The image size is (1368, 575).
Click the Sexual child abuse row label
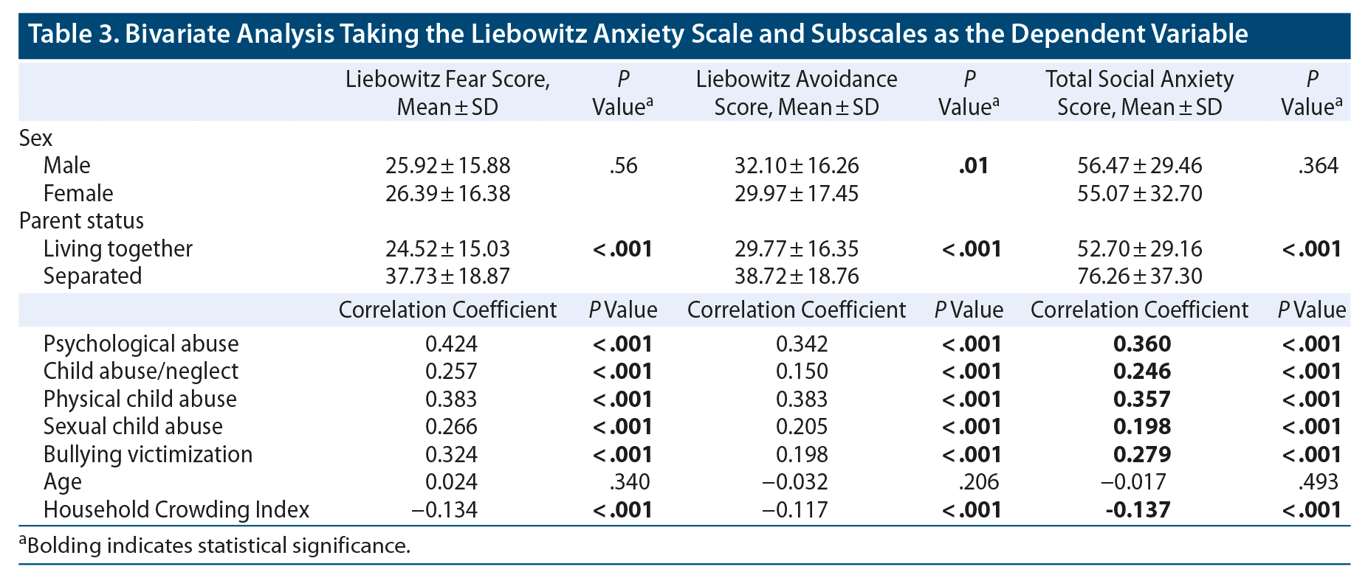pos(133,426)
